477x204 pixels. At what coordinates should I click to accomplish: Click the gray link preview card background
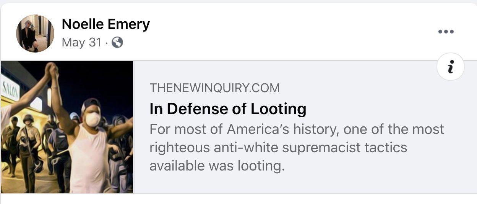[x=363, y=179]
